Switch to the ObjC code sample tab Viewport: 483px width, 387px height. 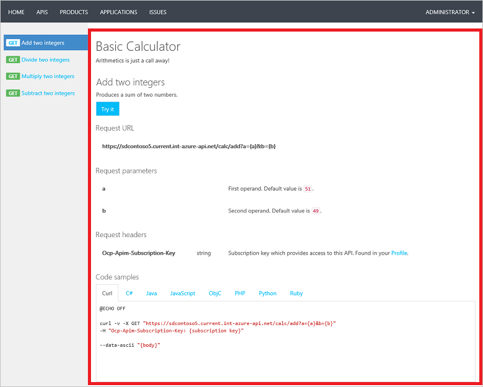point(215,294)
